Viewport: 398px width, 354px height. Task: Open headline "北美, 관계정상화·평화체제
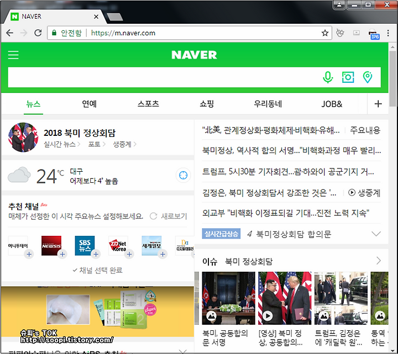coord(271,130)
